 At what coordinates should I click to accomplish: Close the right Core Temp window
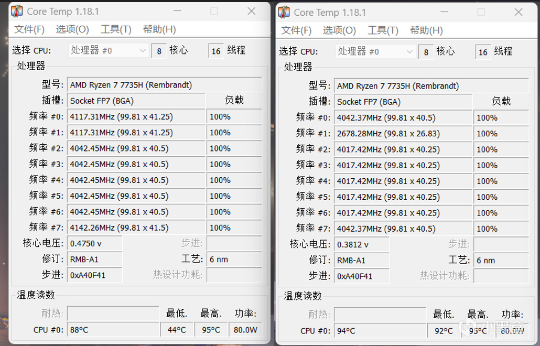(x=519, y=12)
